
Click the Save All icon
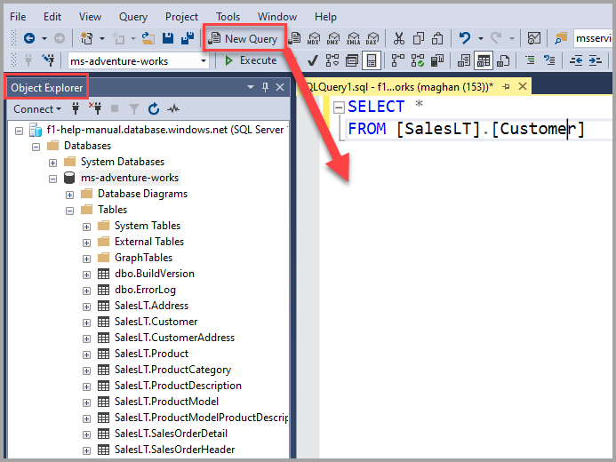[188, 38]
